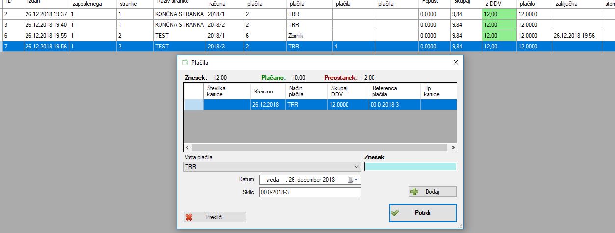Image resolution: width=615 pixels, height=233 pixels.
Task: Click the Plačila window title icon
Action: click(x=185, y=63)
